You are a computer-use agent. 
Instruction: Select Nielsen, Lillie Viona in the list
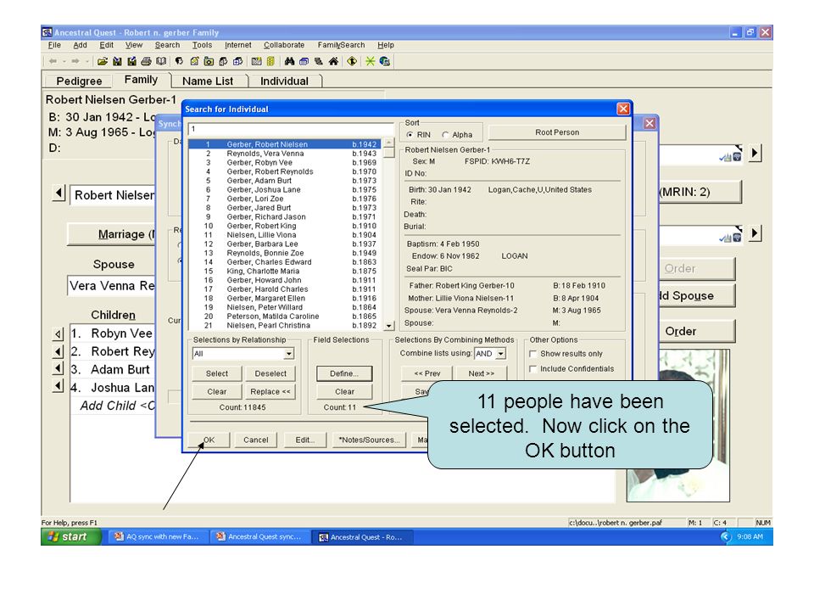pos(285,235)
